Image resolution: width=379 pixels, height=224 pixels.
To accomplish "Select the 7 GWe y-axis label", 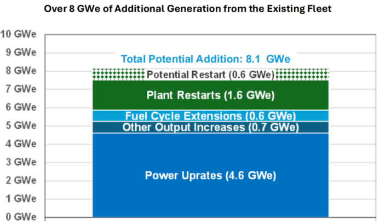I will [21, 89].
